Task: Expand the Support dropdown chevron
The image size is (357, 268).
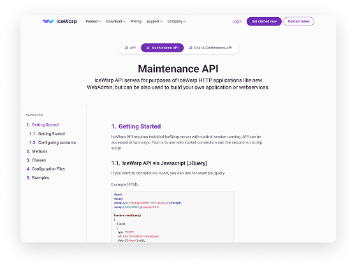Action: click(x=161, y=22)
